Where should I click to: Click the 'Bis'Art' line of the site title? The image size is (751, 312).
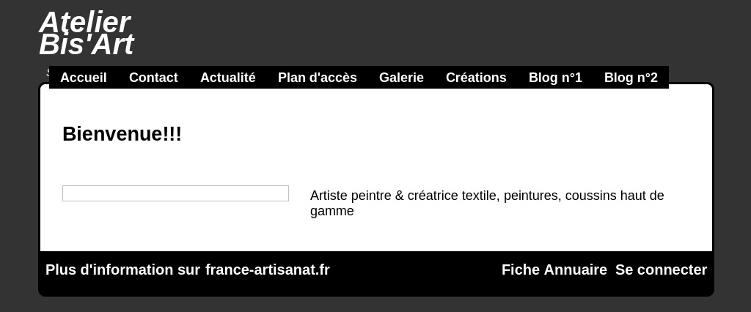tap(87, 45)
